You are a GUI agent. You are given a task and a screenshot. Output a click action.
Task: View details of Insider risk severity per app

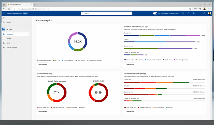[130, 111]
